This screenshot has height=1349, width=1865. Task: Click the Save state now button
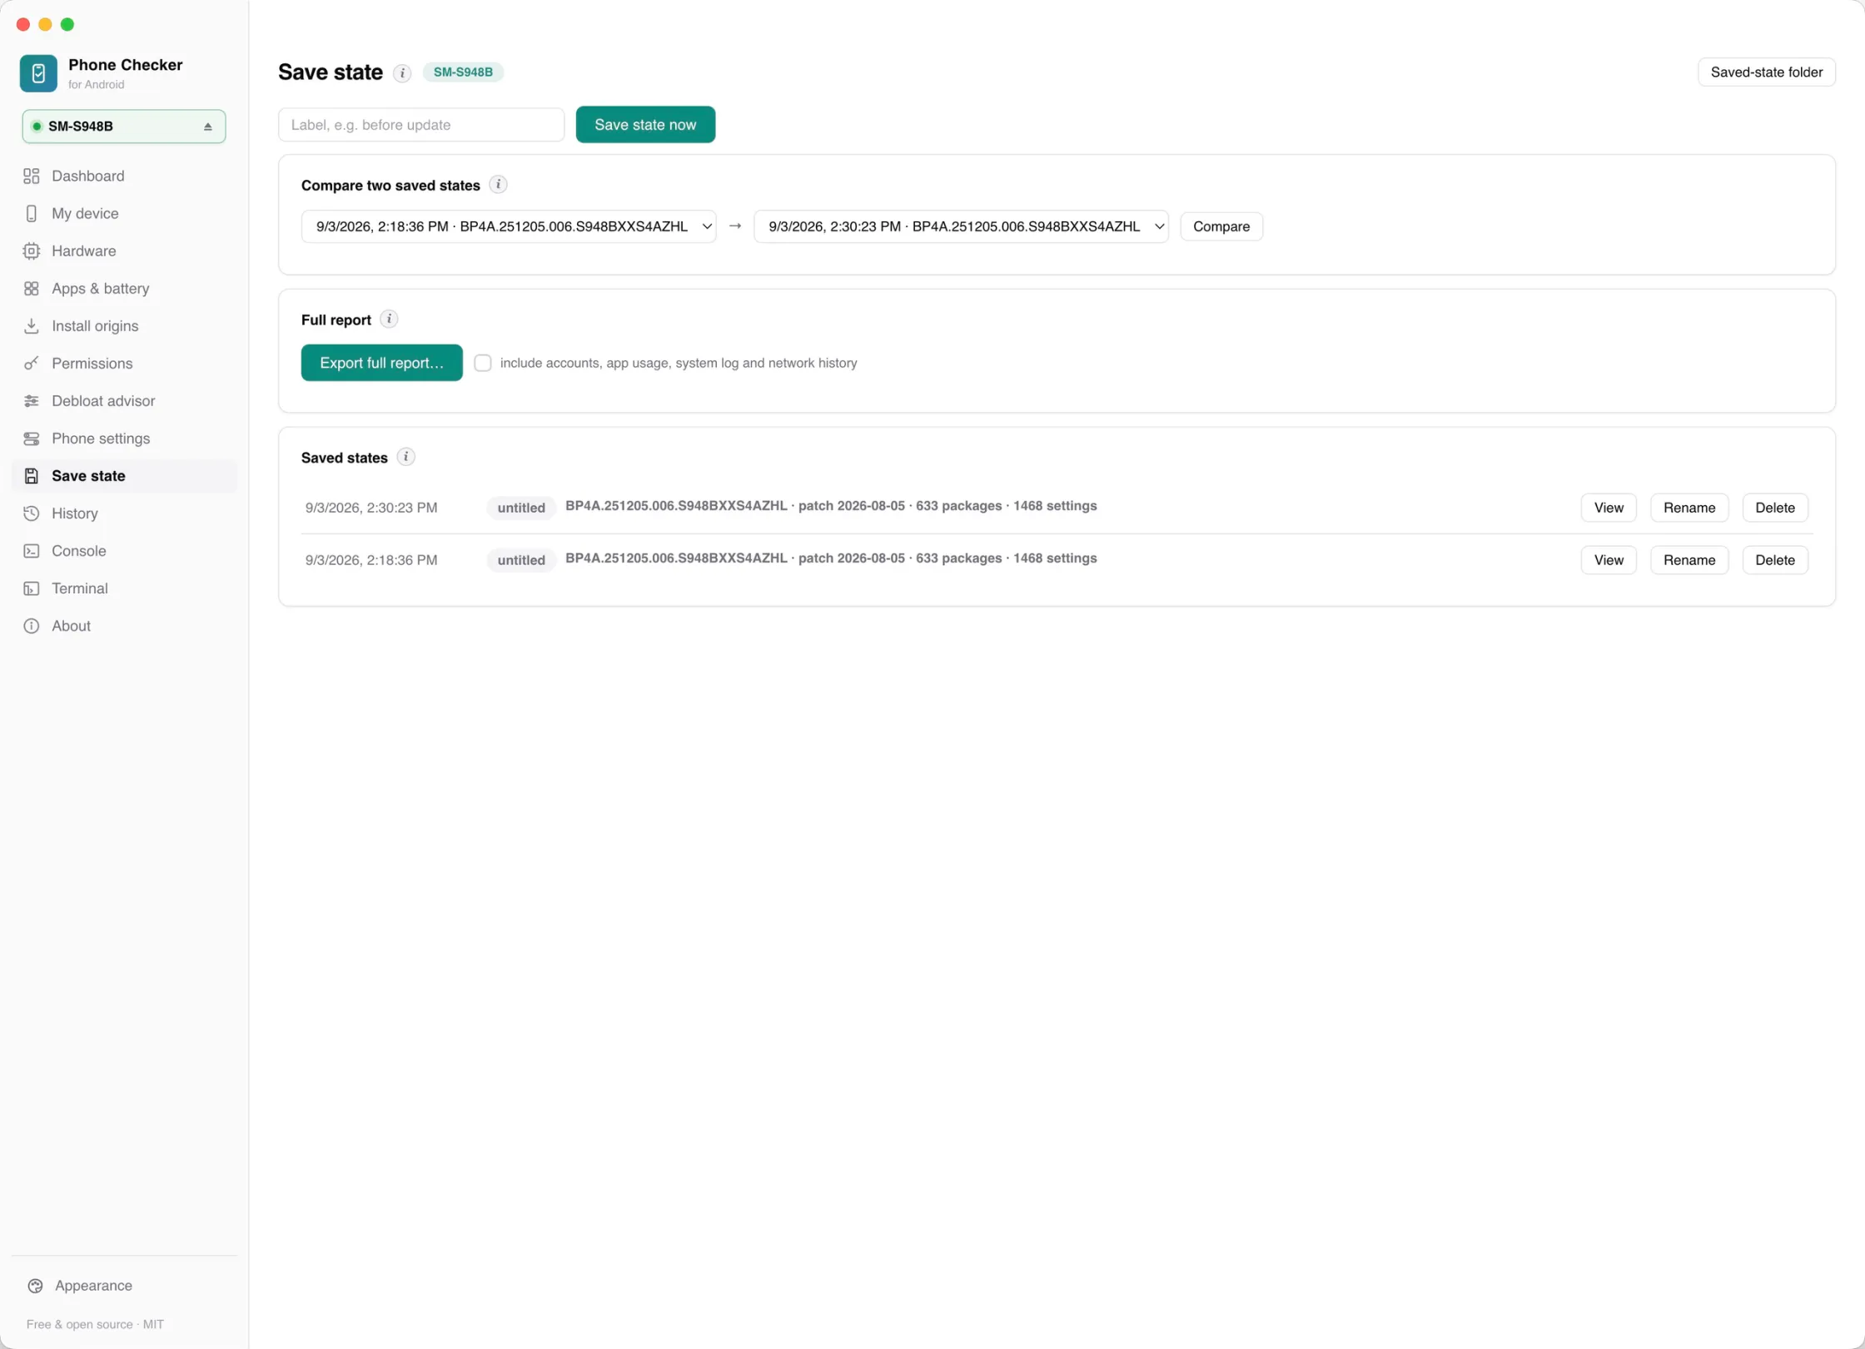[x=645, y=125]
